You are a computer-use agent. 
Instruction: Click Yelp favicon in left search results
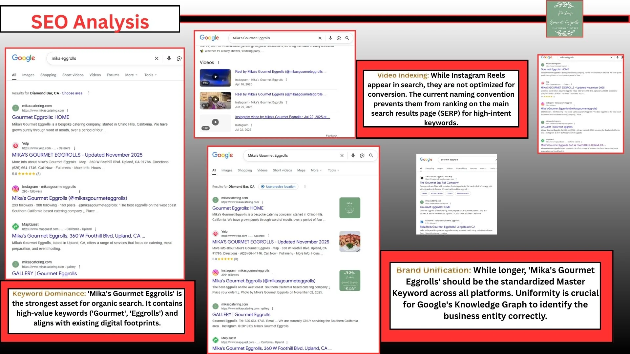[x=15, y=146]
